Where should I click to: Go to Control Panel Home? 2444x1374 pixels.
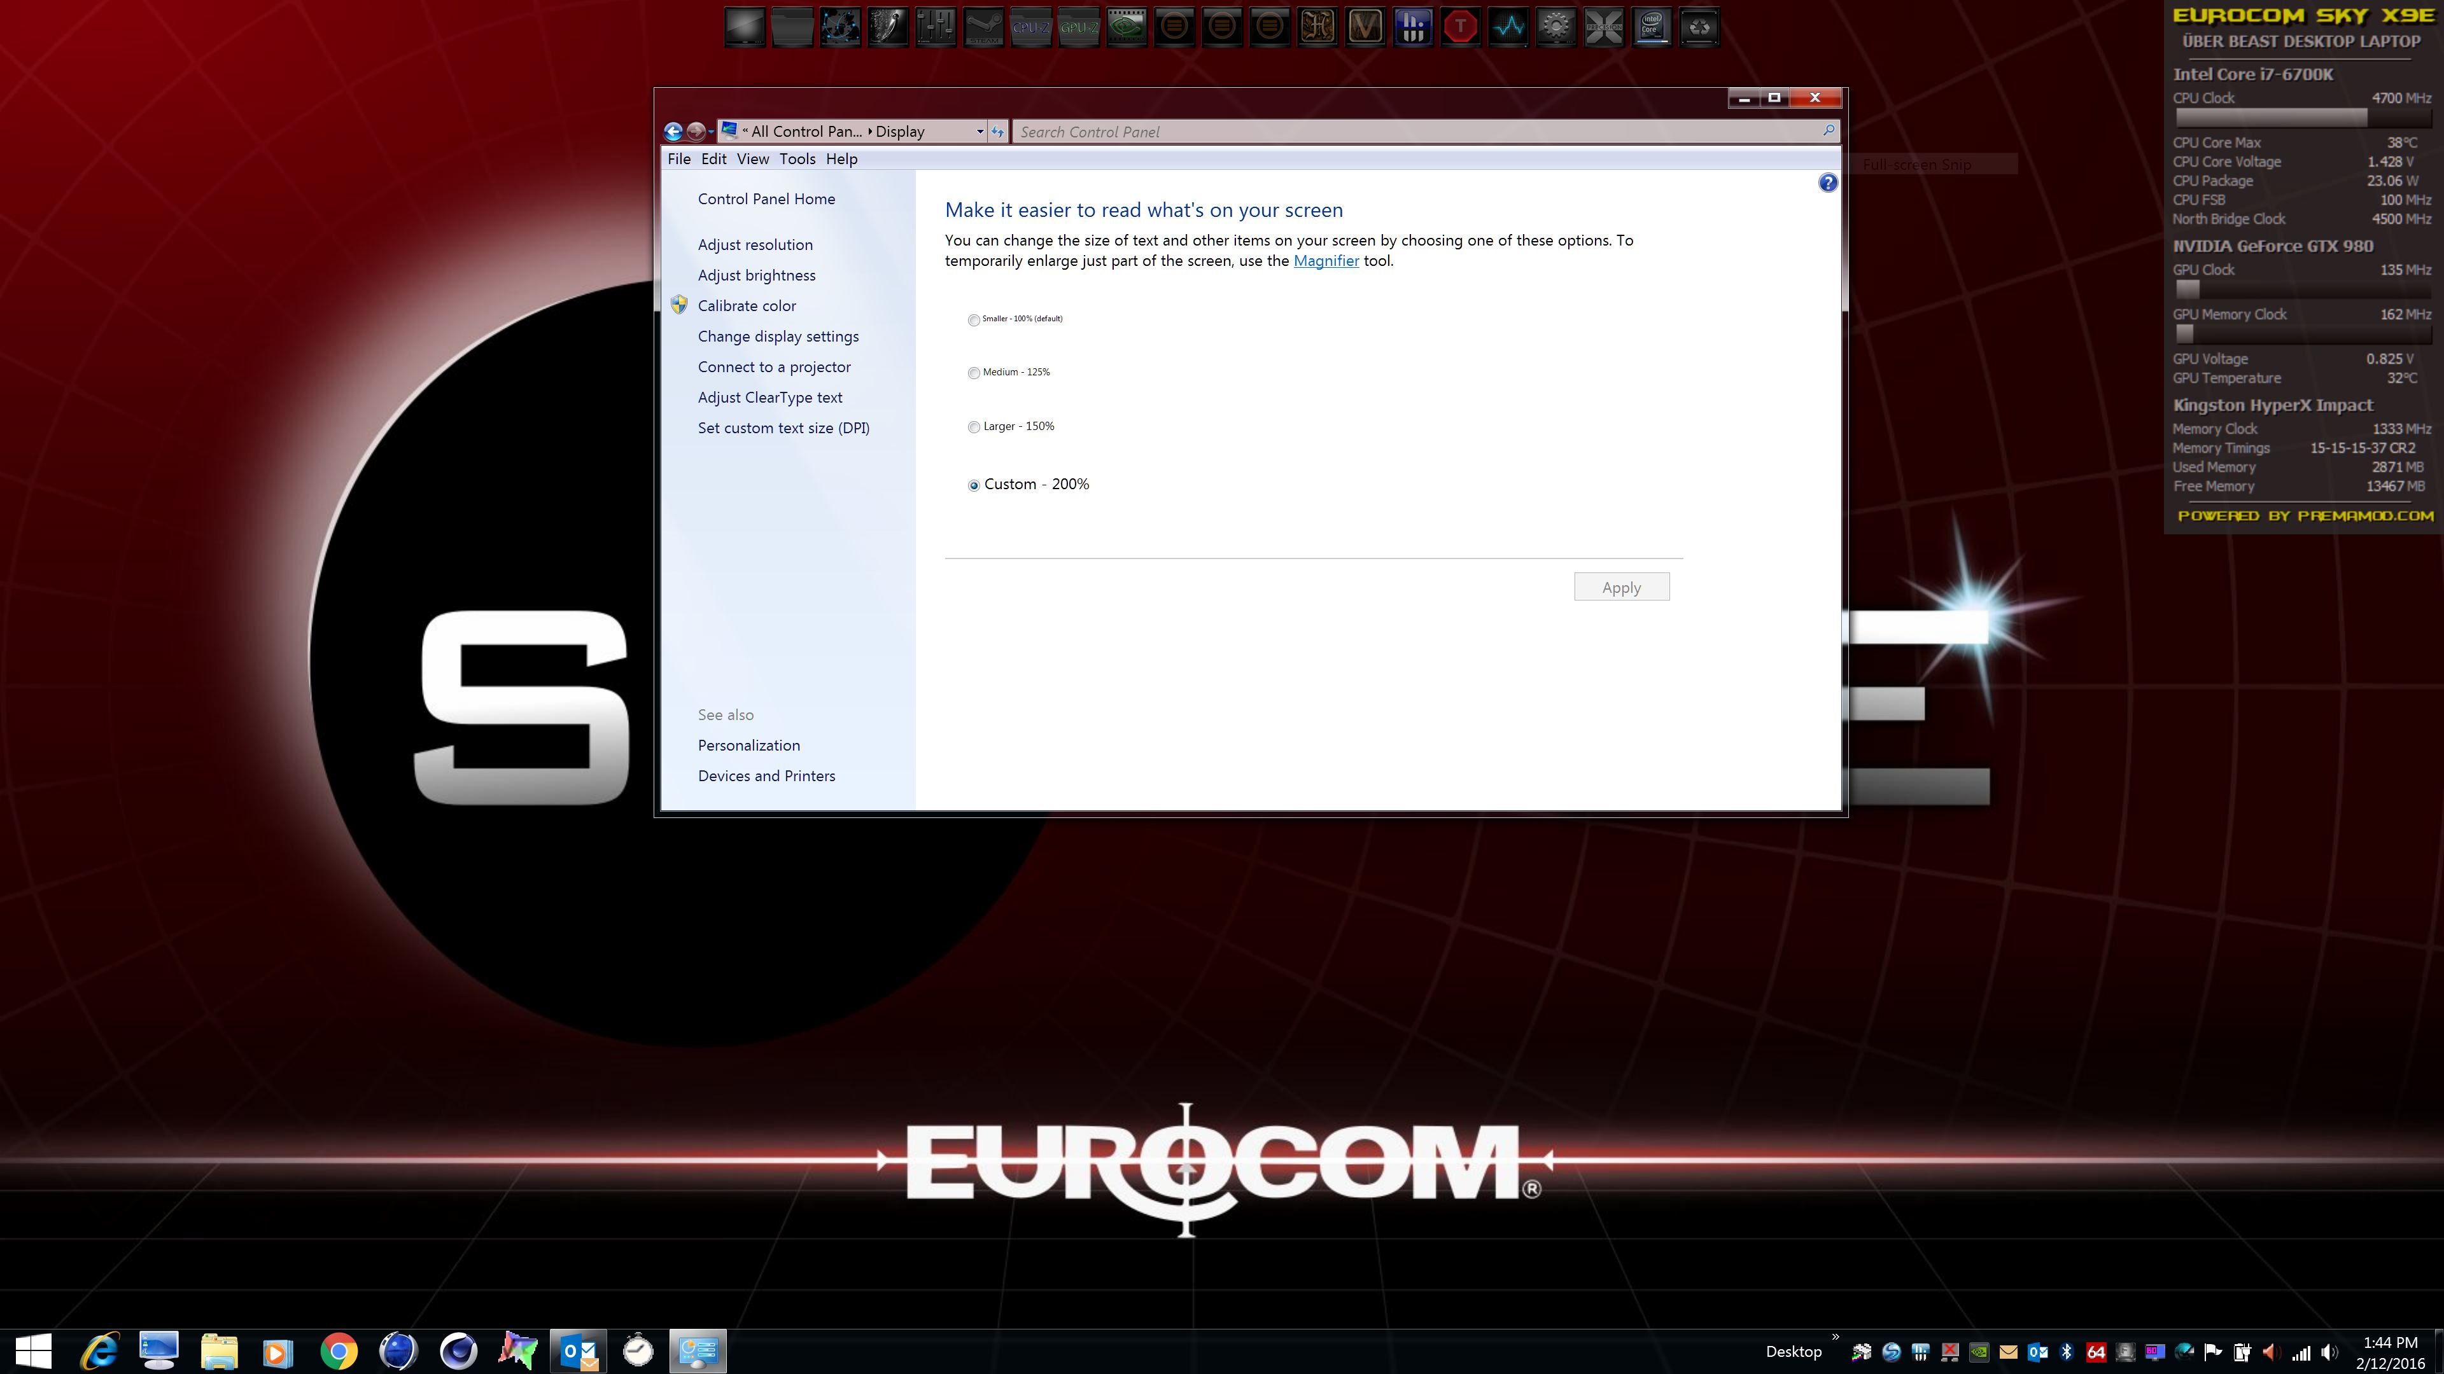(766, 199)
